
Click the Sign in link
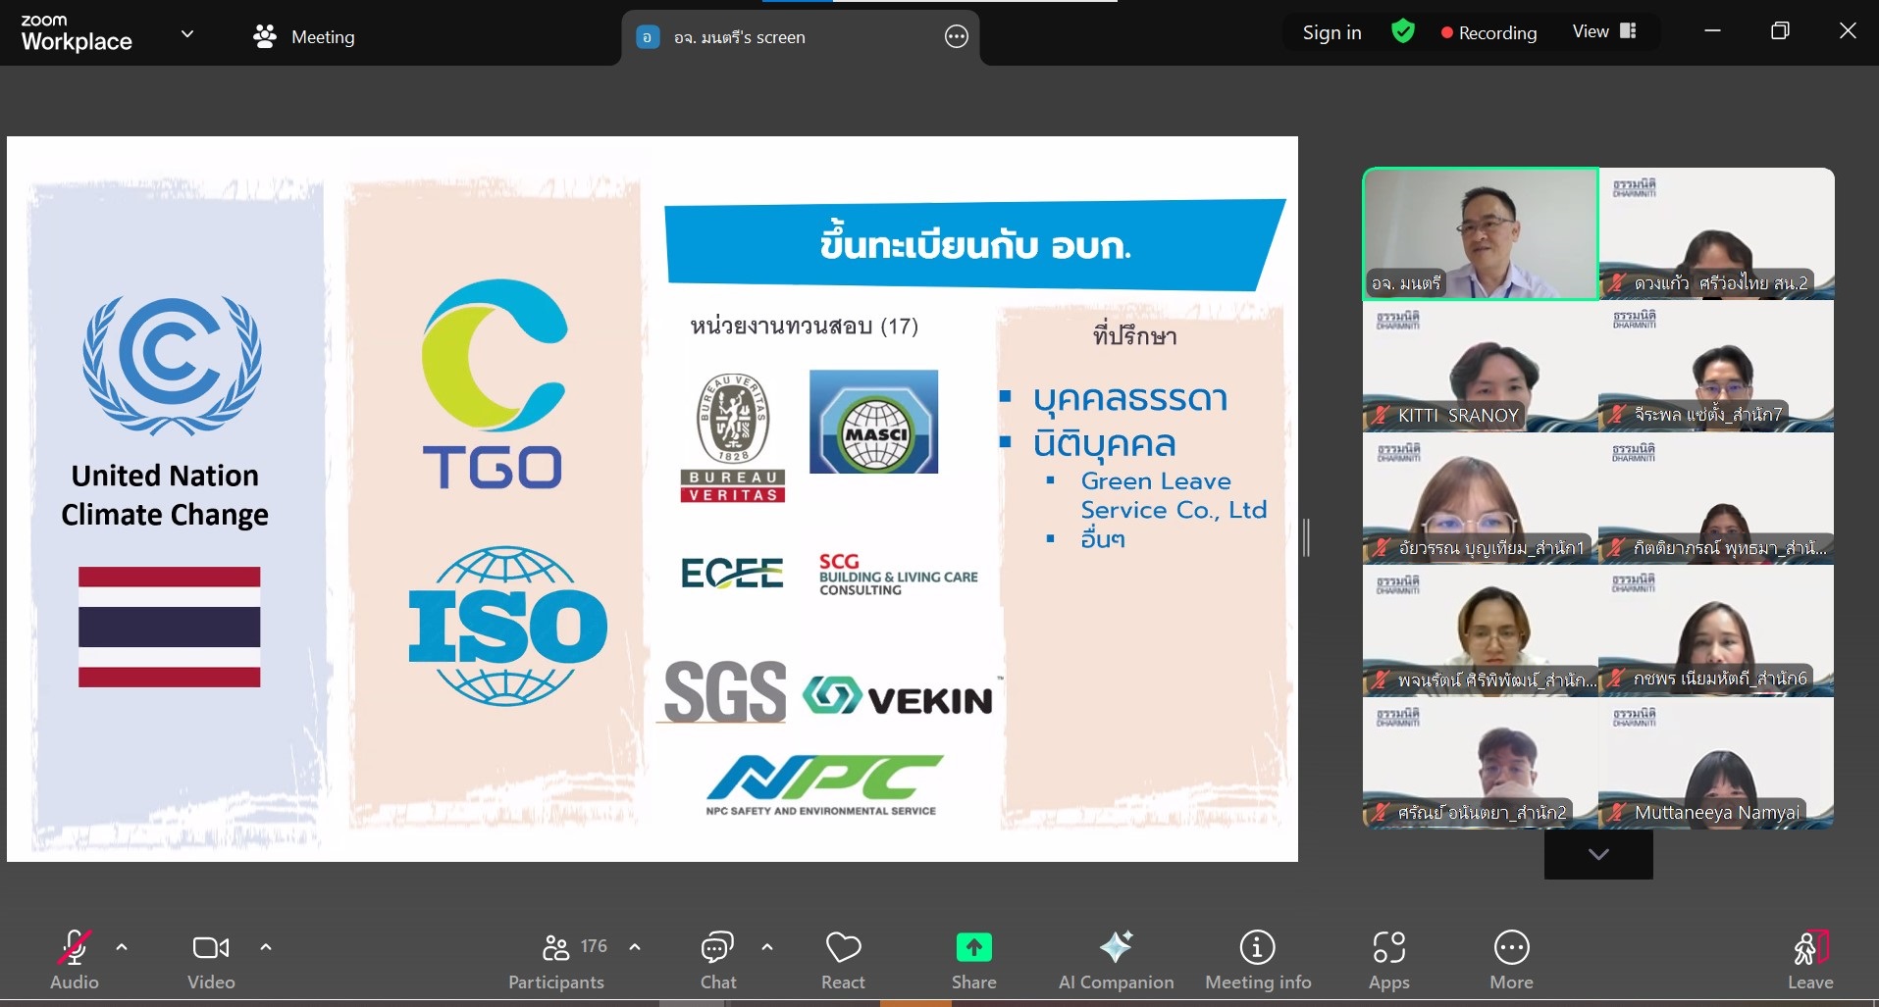pyautogui.click(x=1331, y=32)
